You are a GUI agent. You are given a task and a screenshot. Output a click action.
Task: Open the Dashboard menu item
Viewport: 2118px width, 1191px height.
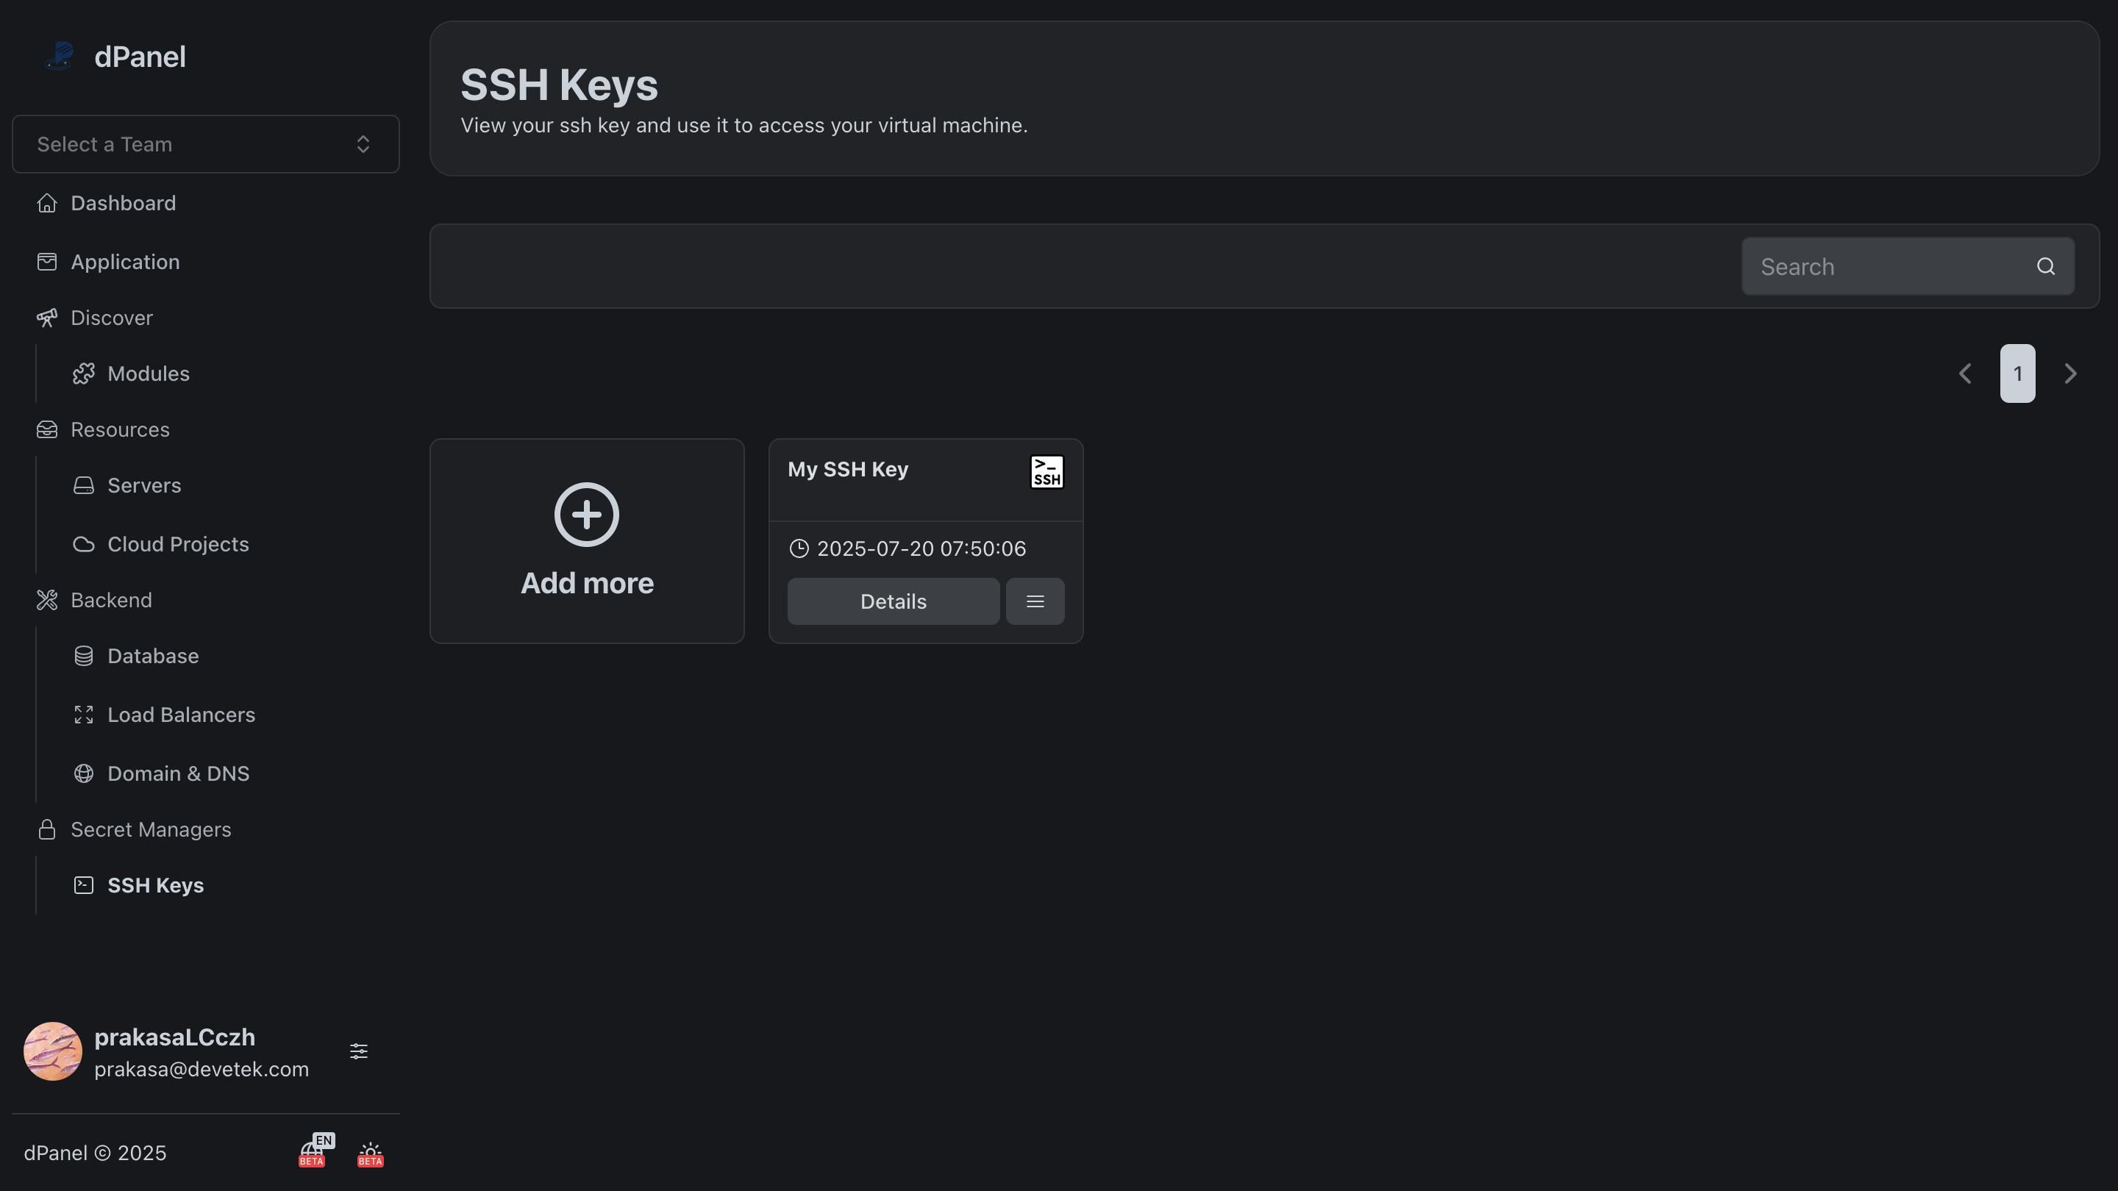pyautogui.click(x=123, y=203)
